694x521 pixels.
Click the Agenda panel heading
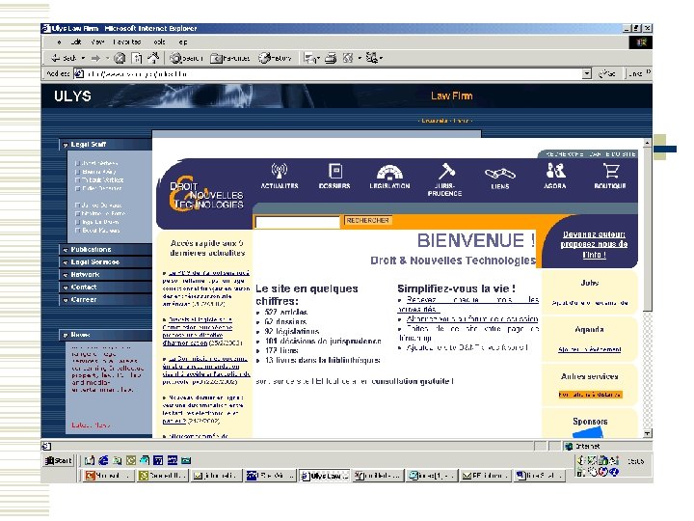click(589, 330)
